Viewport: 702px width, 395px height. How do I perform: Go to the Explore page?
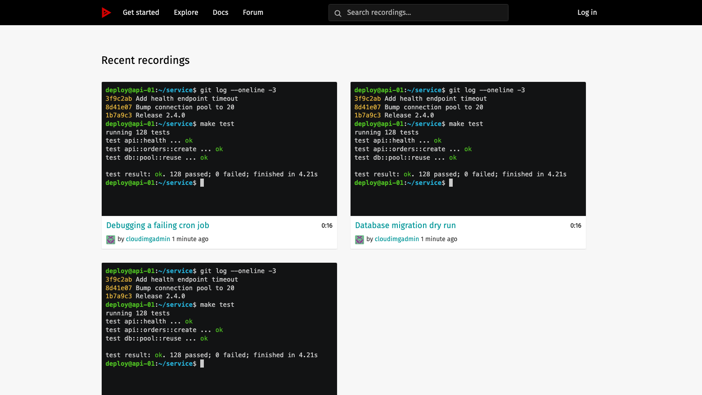point(186,13)
